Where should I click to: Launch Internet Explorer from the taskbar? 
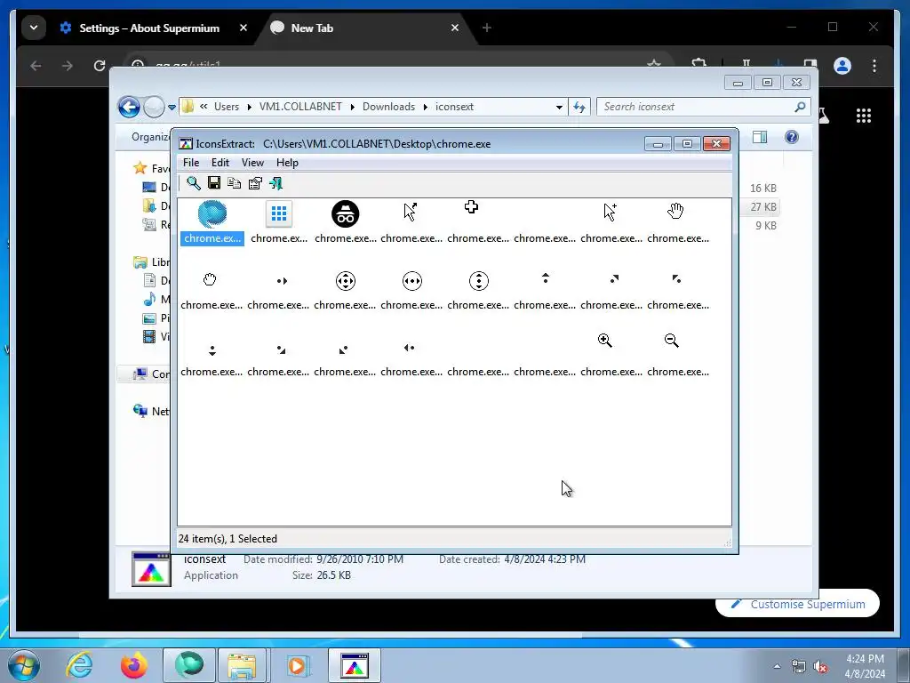point(79,665)
